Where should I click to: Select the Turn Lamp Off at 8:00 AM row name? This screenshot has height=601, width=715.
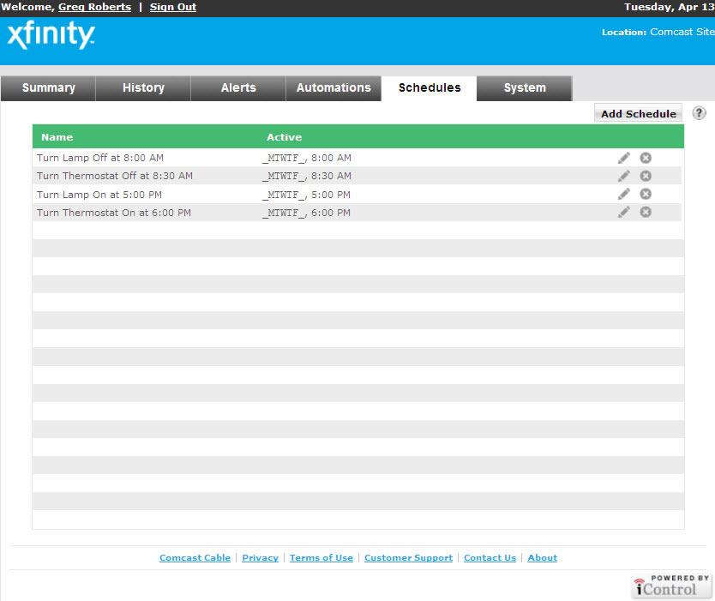pyautogui.click(x=99, y=158)
